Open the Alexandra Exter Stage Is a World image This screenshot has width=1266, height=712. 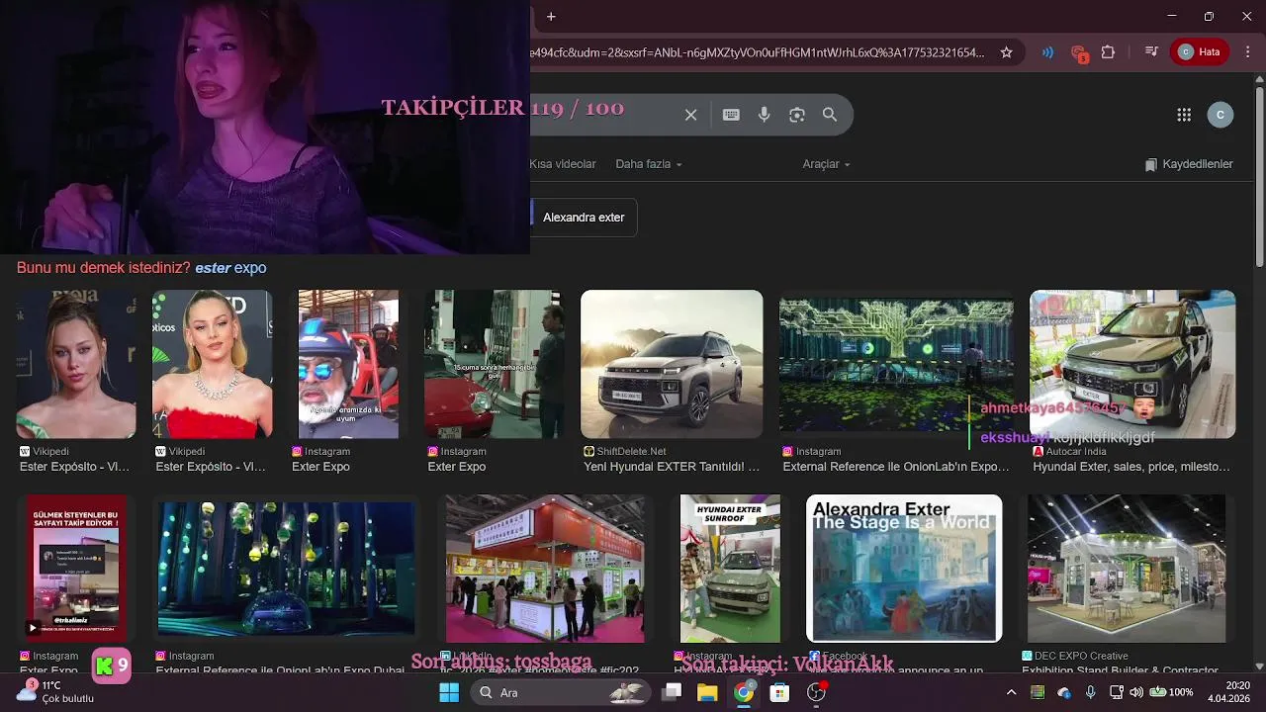pyautogui.click(x=904, y=569)
